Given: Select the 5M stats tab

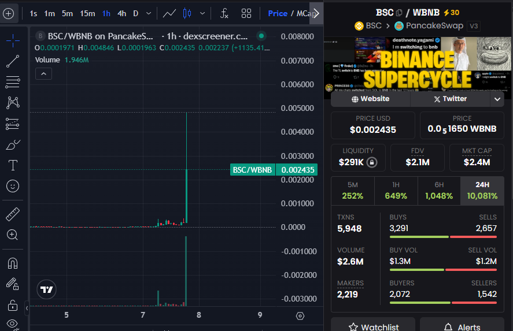Looking at the screenshot, I should [x=353, y=191].
